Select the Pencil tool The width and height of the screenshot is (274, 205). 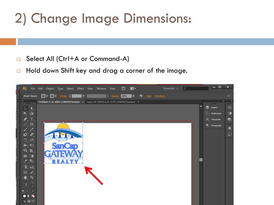click(32, 129)
